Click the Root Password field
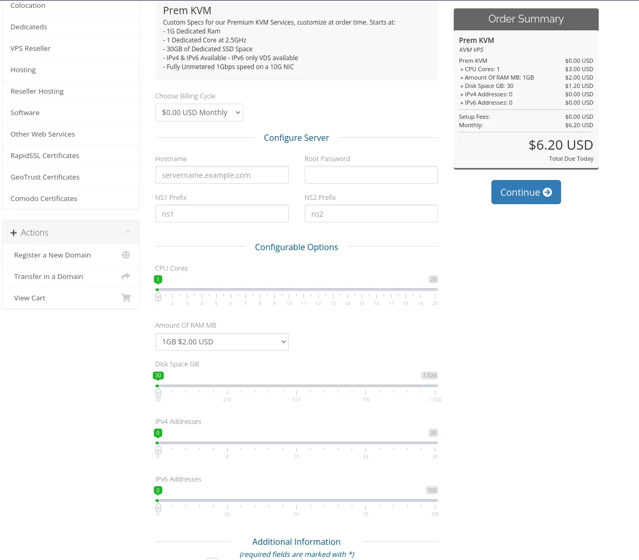639x560 pixels. click(x=371, y=175)
